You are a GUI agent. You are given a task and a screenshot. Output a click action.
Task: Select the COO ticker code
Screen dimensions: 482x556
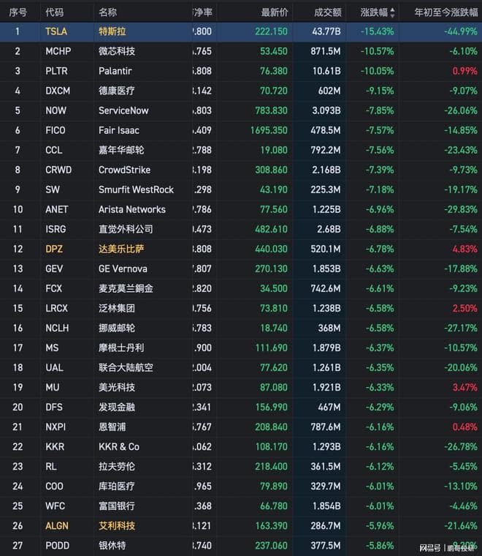(55, 487)
